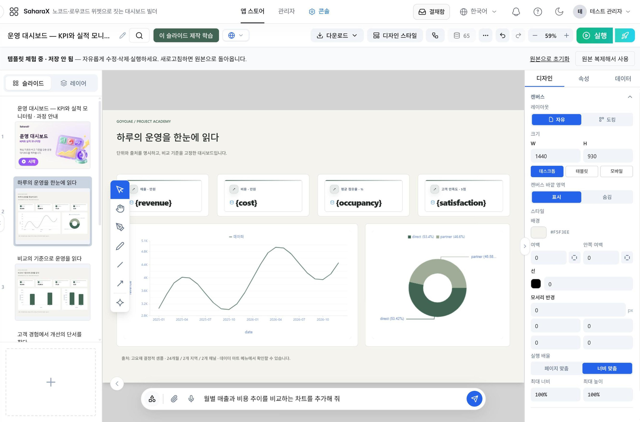Open notifications bell icon
The height and width of the screenshot is (422, 640).
coord(516,11)
